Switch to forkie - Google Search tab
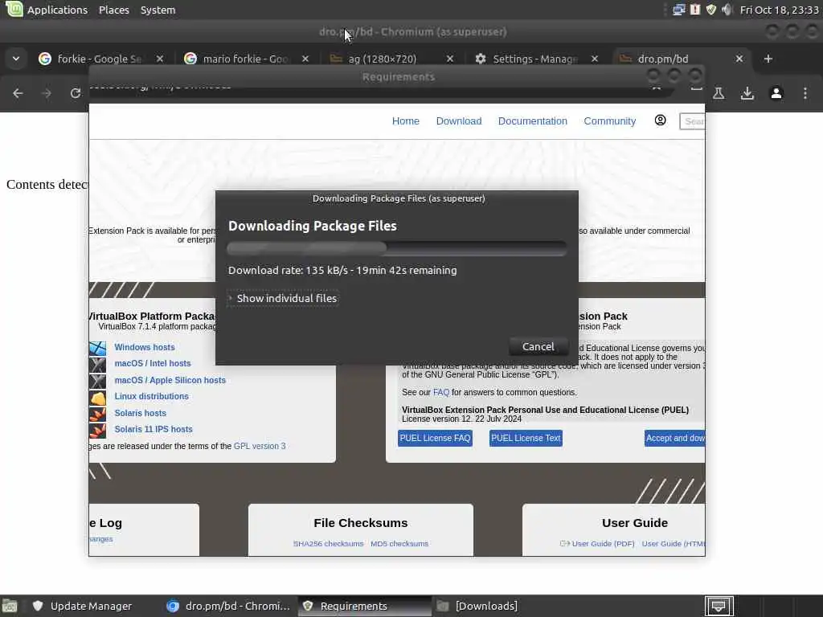 [99, 59]
